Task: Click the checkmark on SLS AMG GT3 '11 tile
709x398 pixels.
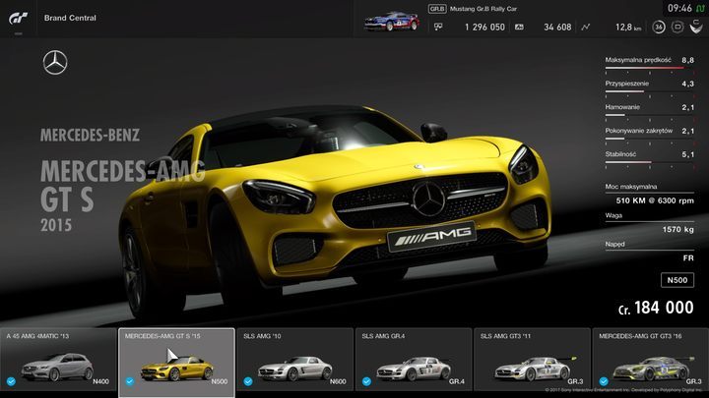Action: point(483,381)
